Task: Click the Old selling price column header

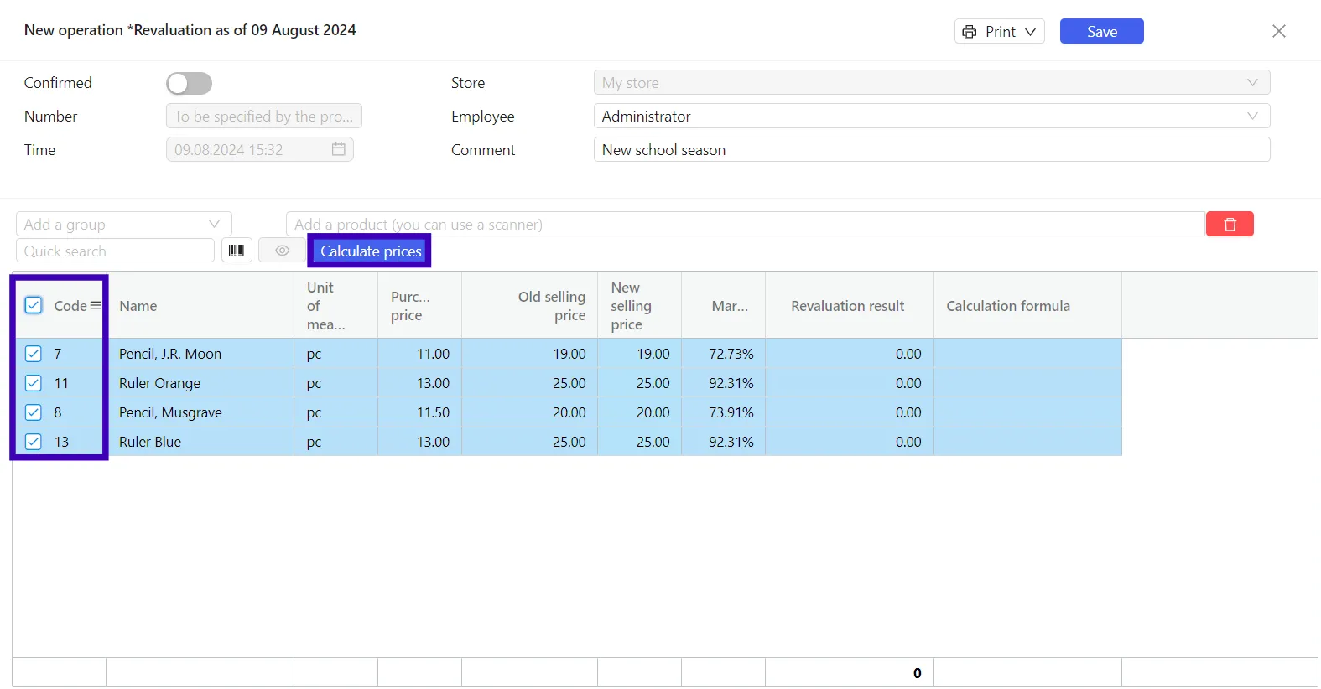Action: pyautogui.click(x=529, y=305)
